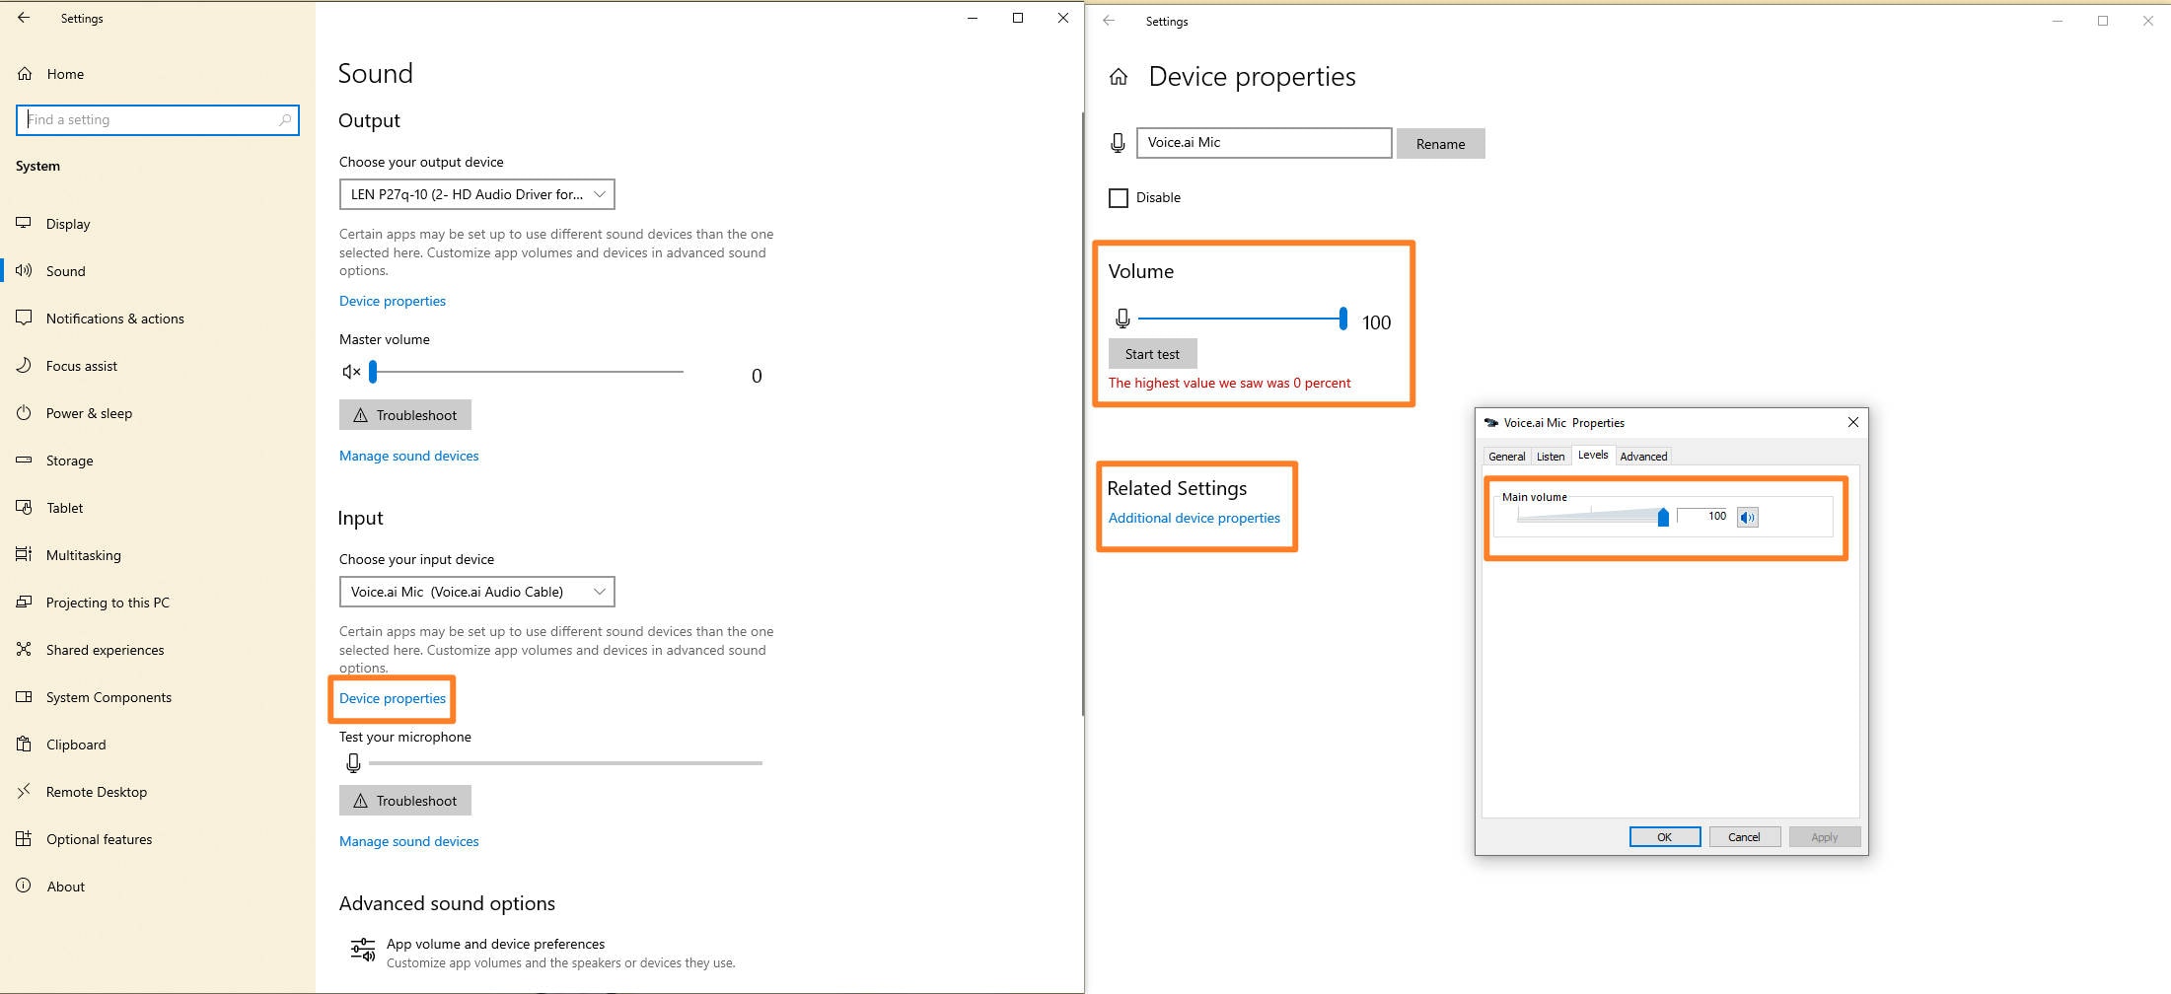Click the System Components icon
This screenshot has width=2171, height=994.
(x=25, y=697)
